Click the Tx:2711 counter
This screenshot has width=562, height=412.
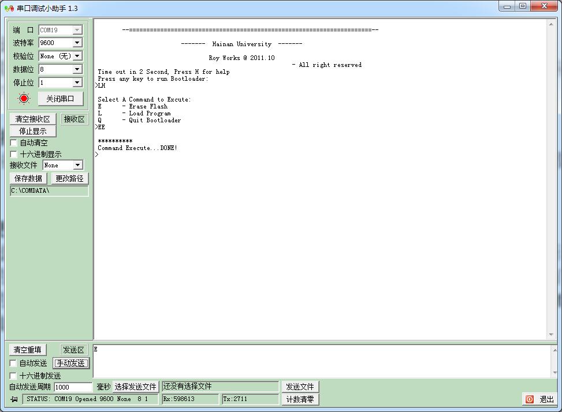[251, 399]
